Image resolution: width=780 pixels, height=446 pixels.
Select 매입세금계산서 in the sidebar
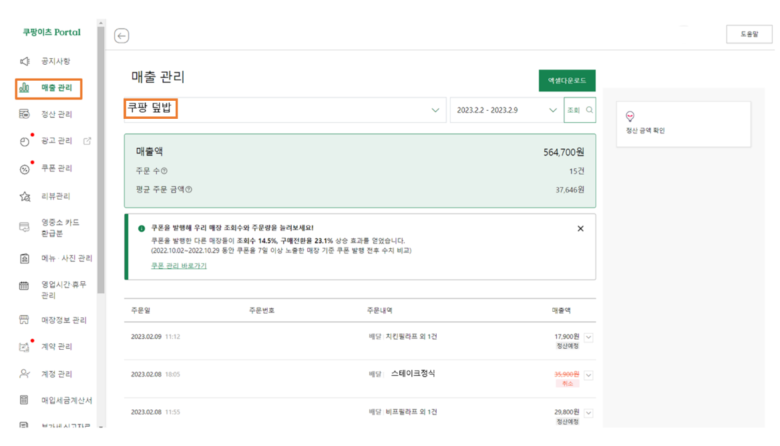[67, 400]
